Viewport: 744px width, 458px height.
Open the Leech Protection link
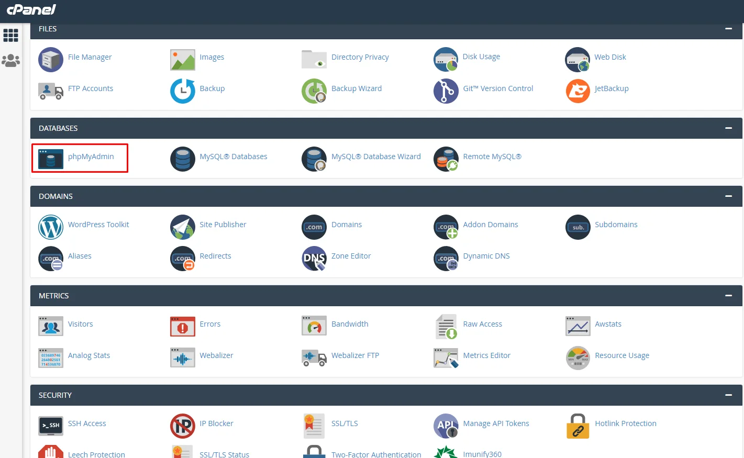pyautogui.click(x=96, y=454)
